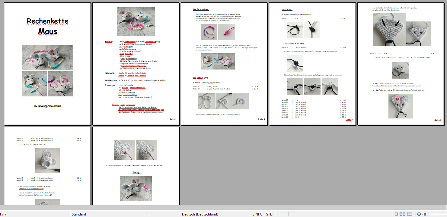
Task: Open the Standard page style field
Action: [x=79, y=214]
